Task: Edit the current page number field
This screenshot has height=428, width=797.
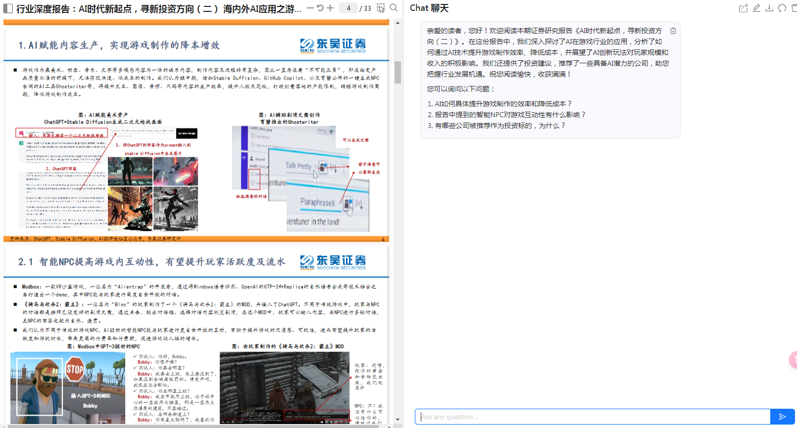Action: click(x=349, y=8)
